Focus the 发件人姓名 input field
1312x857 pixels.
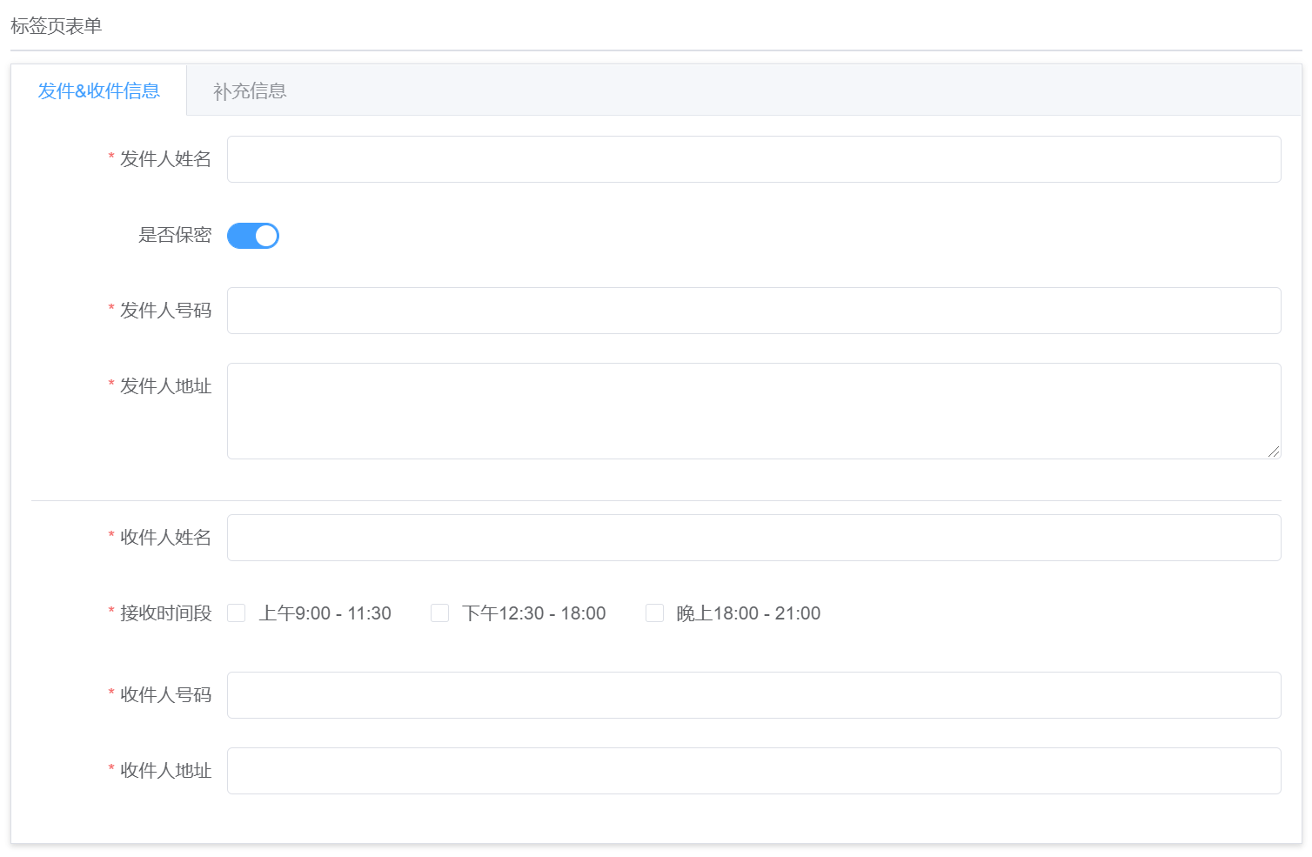coord(753,159)
